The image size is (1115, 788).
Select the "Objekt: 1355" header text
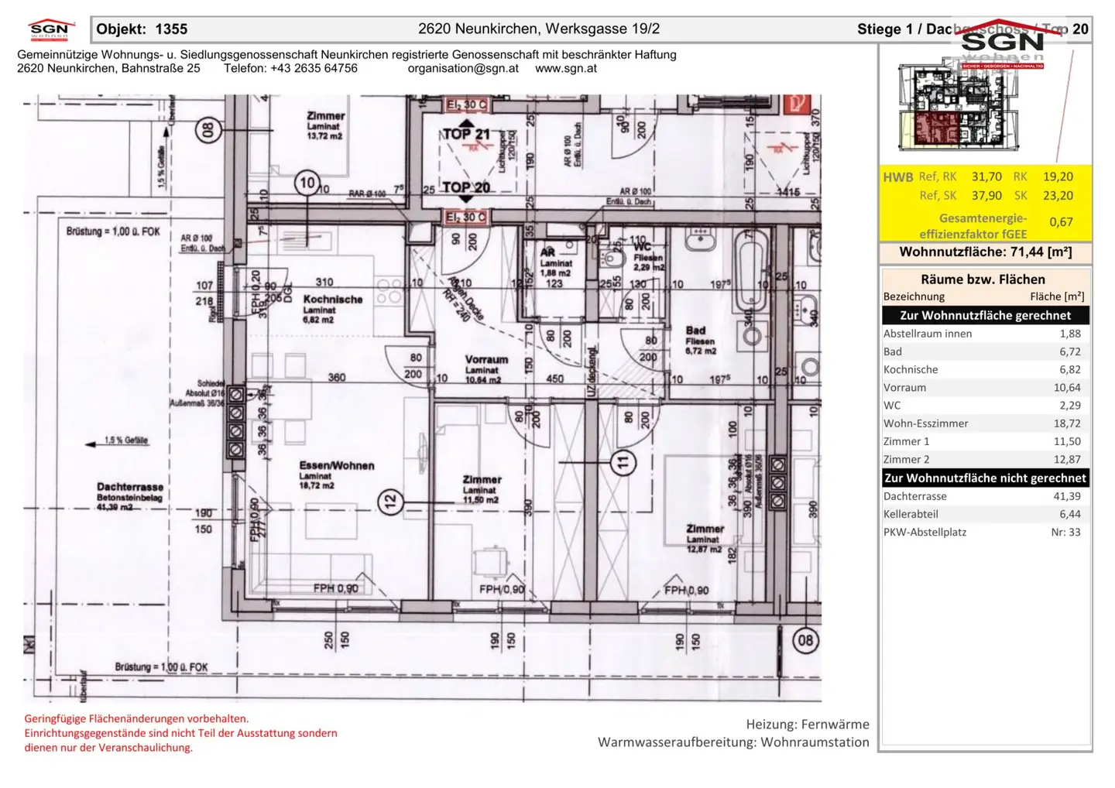(142, 29)
